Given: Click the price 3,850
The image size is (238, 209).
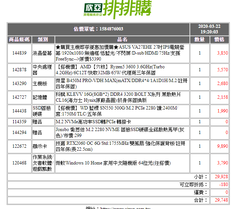Looking at the screenshot, I should coord(222,53).
